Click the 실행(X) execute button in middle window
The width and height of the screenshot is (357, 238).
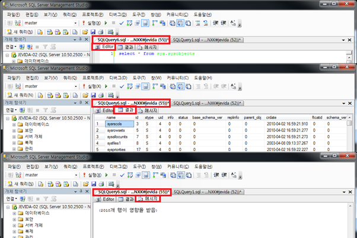(92, 86)
